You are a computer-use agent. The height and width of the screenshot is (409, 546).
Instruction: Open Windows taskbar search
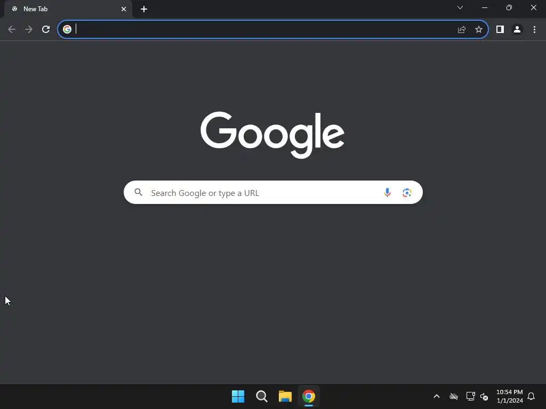tap(261, 396)
